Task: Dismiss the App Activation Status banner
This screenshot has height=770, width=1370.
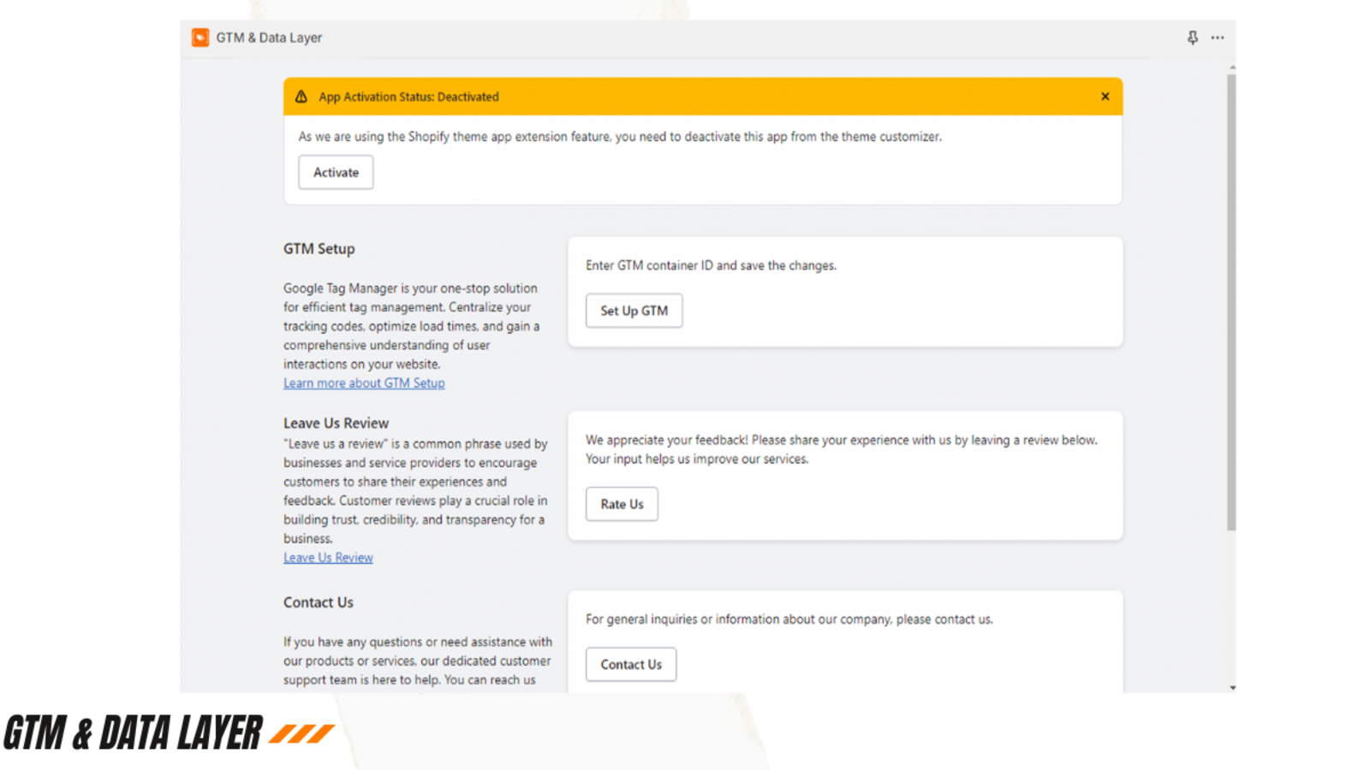Action: (x=1105, y=97)
